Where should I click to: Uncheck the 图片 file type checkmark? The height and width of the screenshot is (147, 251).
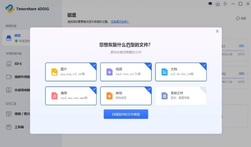pos(94,65)
